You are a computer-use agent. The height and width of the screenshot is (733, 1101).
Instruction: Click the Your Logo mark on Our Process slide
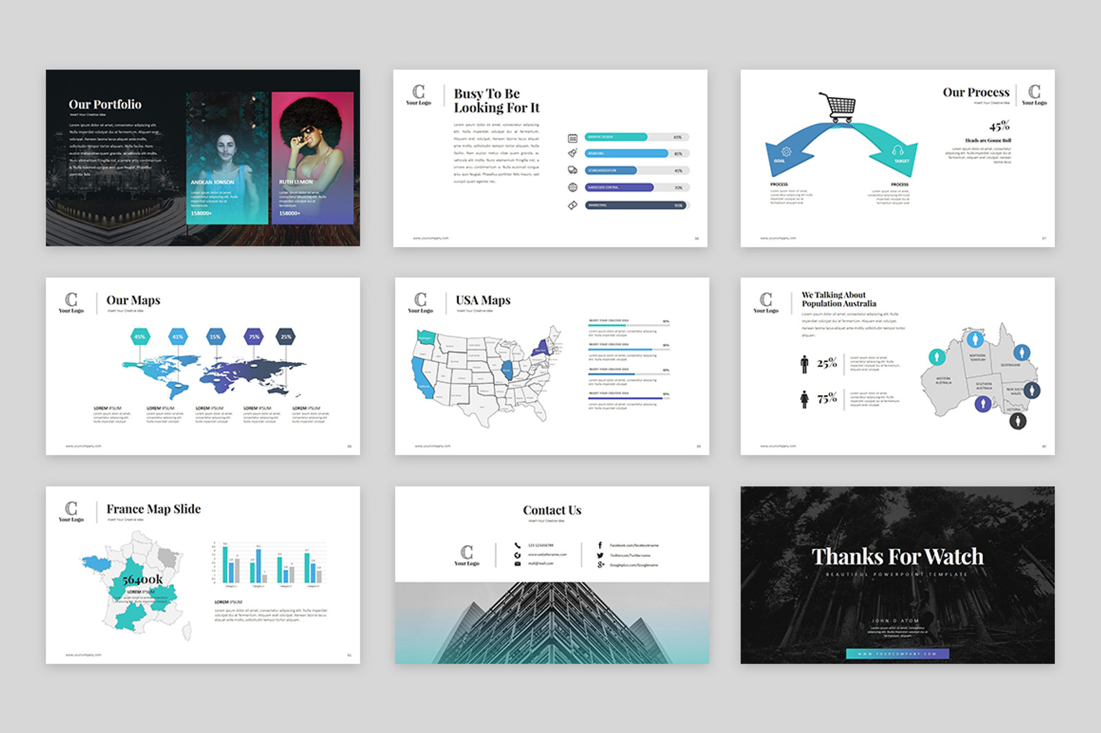[1034, 94]
